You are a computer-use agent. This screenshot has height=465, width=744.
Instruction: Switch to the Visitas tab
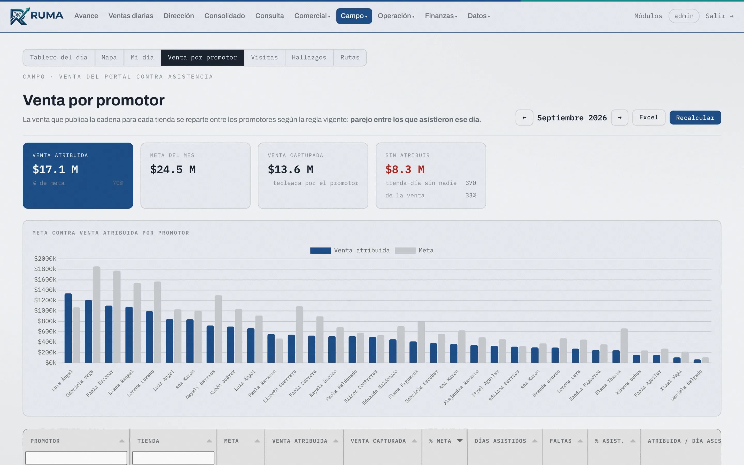(x=264, y=58)
